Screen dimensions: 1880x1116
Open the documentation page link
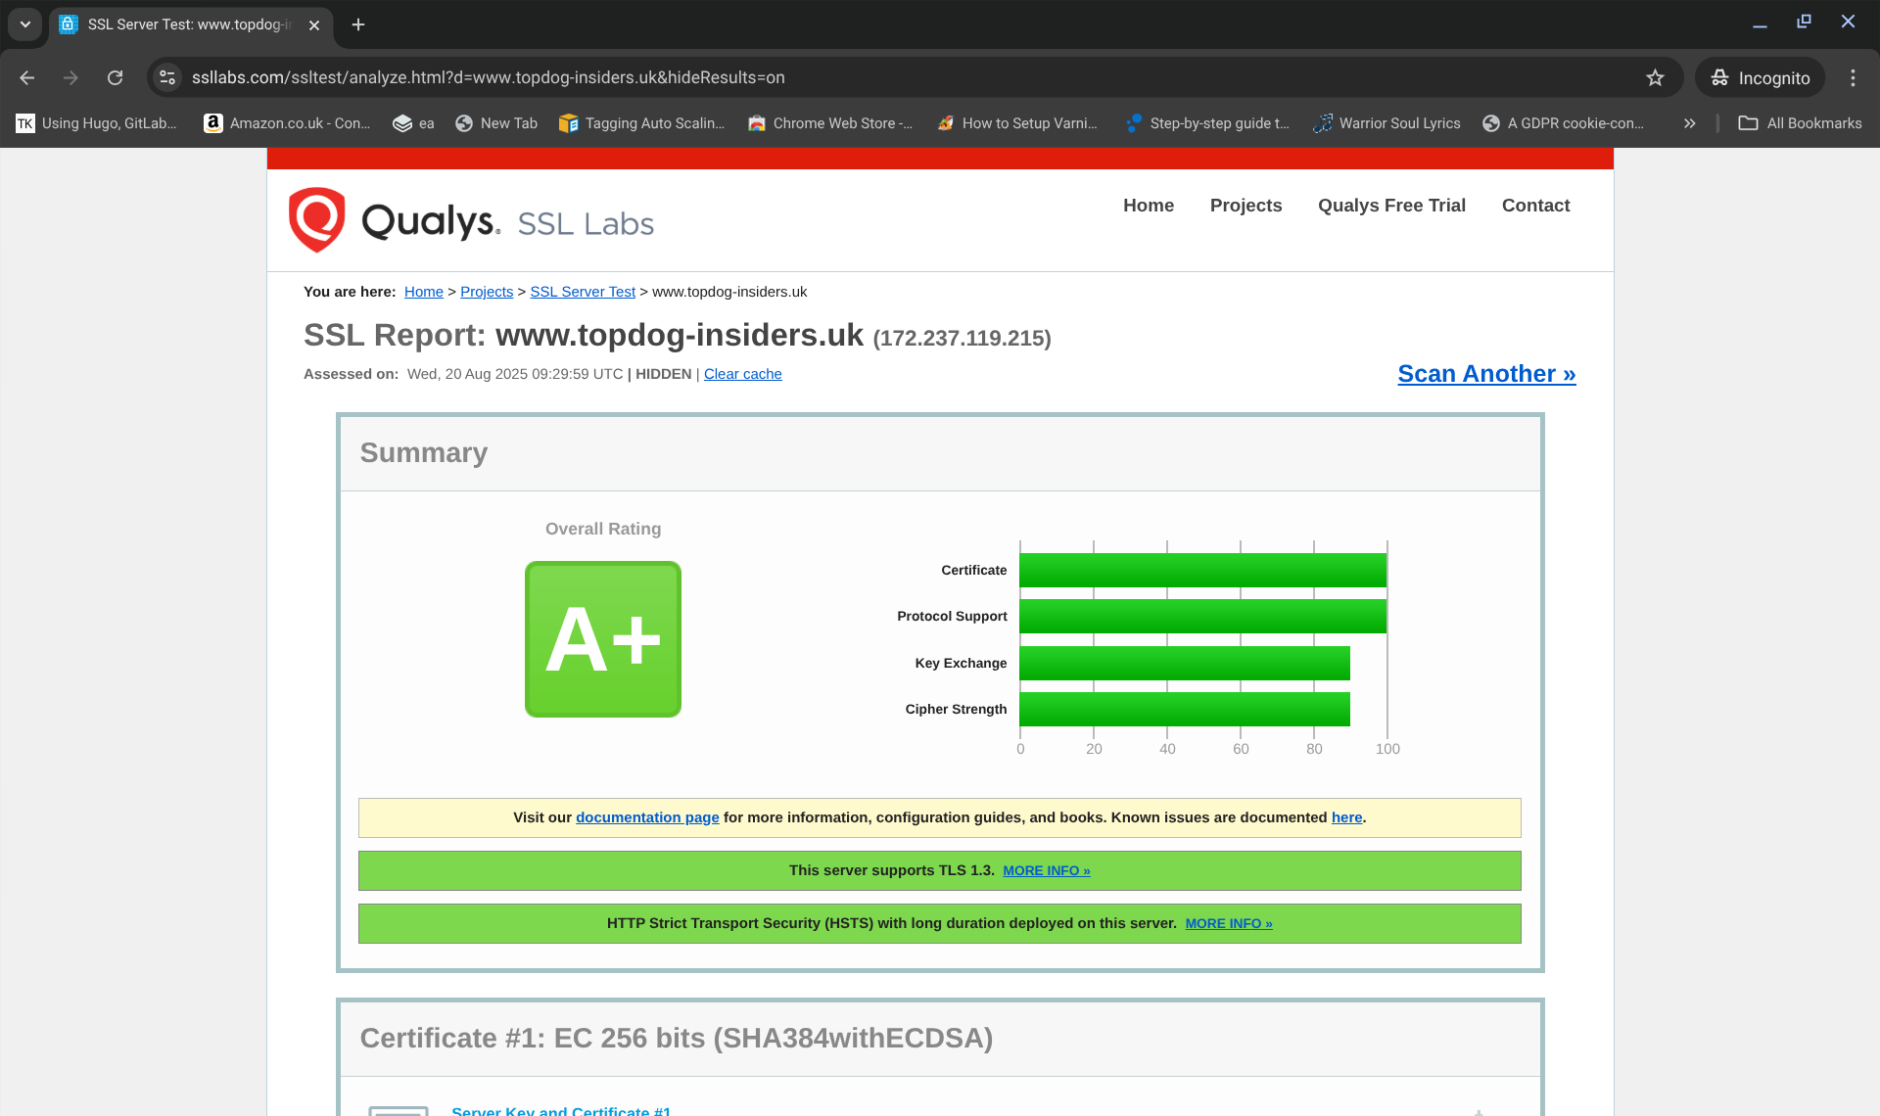[x=646, y=816]
